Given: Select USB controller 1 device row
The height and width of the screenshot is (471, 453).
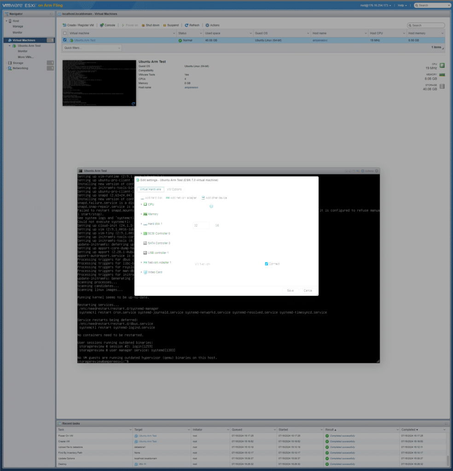Looking at the screenshot, I should (x=156, y=253).
